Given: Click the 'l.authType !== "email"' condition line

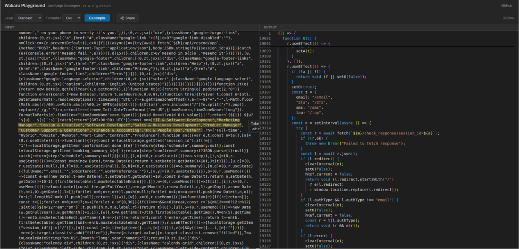Looking at the screenshot, I should click(350, 200).
